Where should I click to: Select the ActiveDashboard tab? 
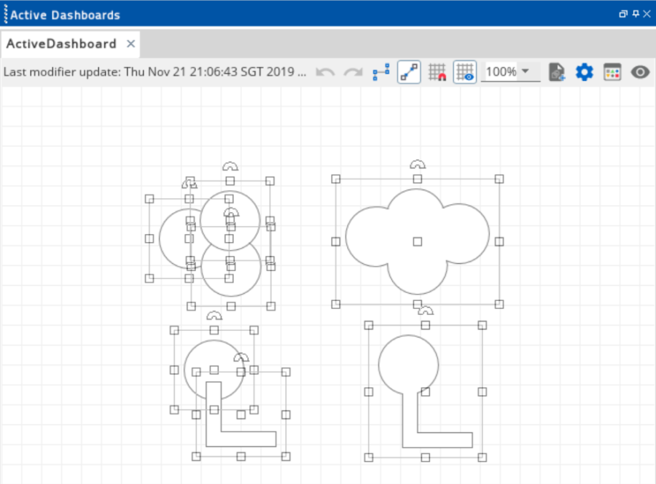[61, 44]
